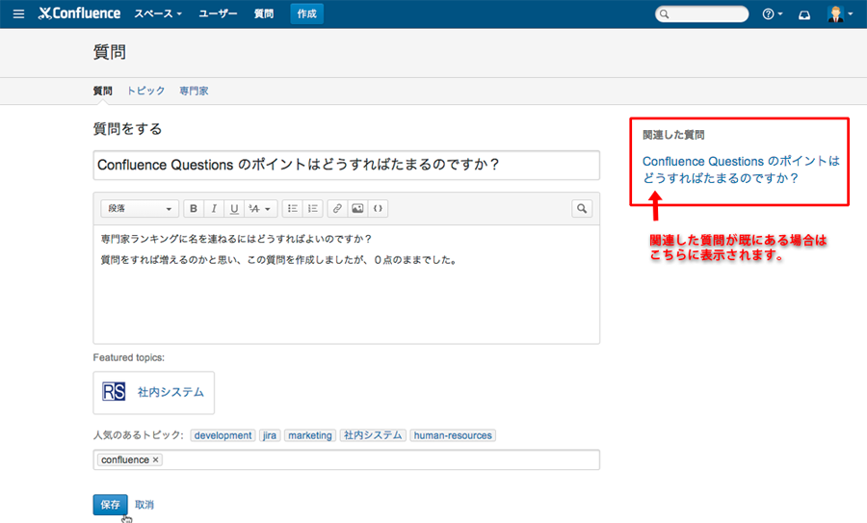This screenshot has height=523, width=867.
Task: Click the Confluence logo
Action: tap(79, 13)
